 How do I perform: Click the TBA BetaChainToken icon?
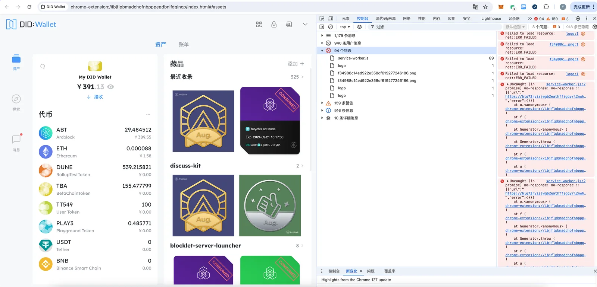point(46,189)
